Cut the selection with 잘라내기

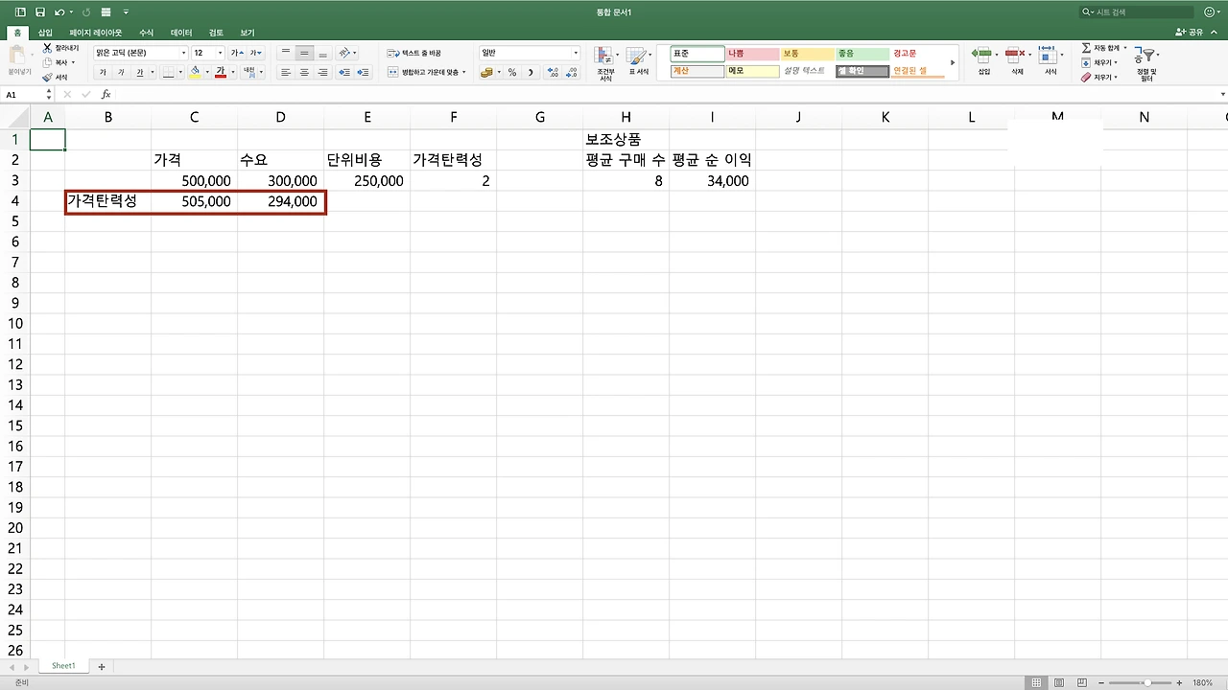pyautogui.click(x=60, y=48)
